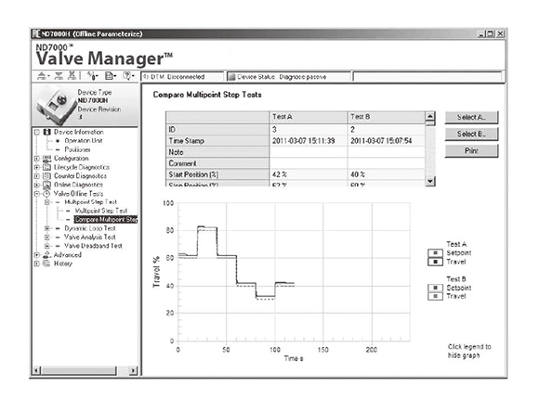
Task: Click the Test B Start Position 40 % cell
Action: (387, 174)
